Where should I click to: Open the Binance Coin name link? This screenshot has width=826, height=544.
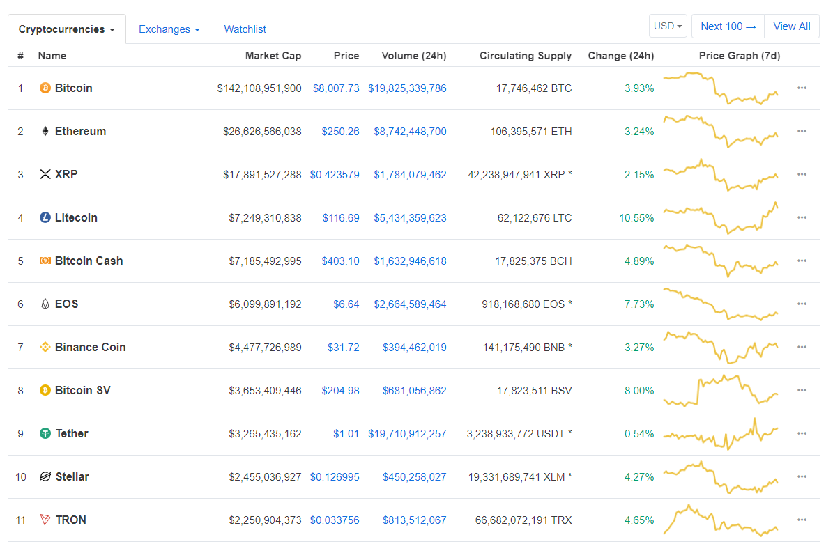pyautogui.click(x=91, y=347)
